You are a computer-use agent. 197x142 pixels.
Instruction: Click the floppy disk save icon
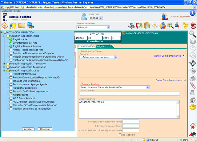(193, 63)
